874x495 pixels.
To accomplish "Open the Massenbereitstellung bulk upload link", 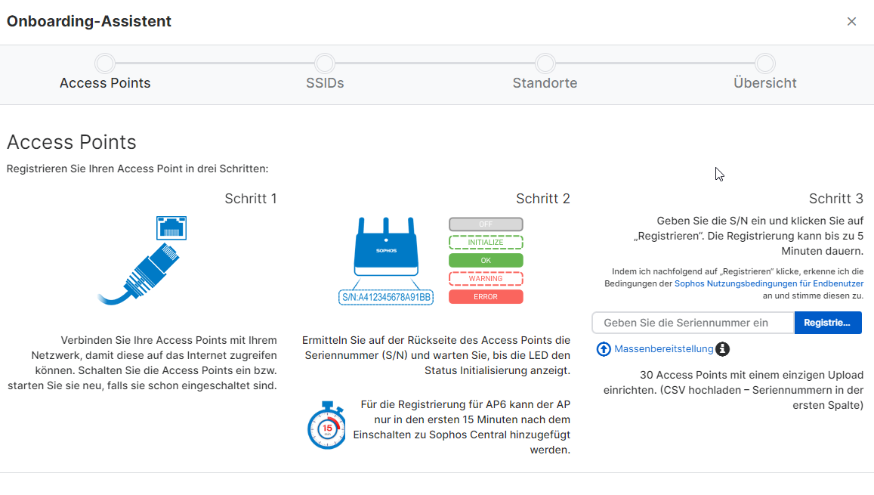I will pyautogui.click(x=663, y=349).
